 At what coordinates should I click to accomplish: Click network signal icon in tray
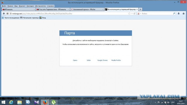162,102
